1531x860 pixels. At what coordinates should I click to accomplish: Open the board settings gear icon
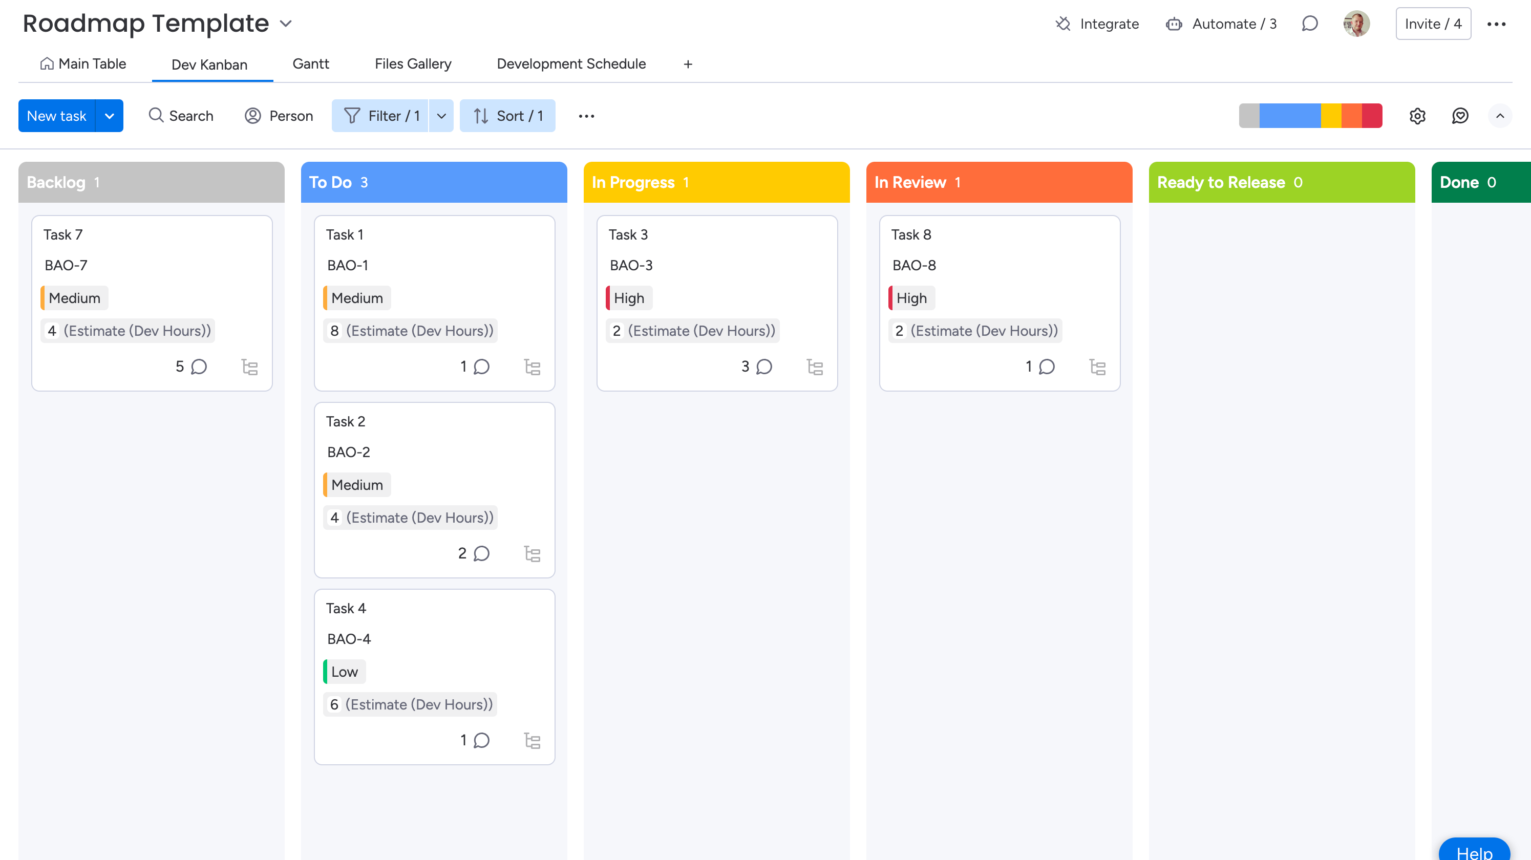tap(1417, 116)
